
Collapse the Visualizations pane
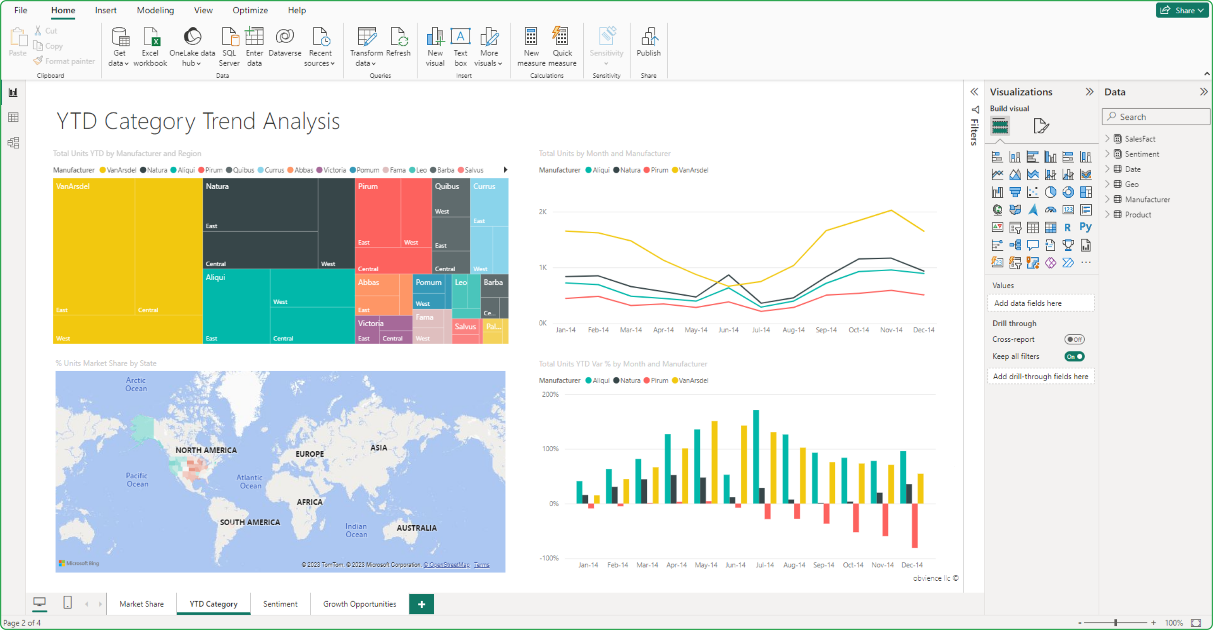coord(1089,91)
